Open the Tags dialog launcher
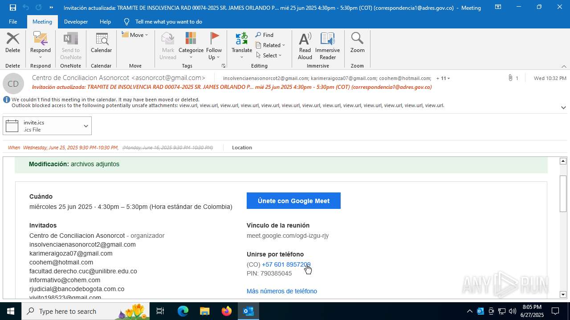The image size is (570, 320). pyautogui.click(x=224, y=66)
